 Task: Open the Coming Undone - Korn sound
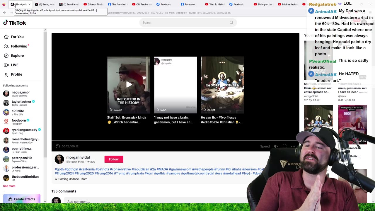click(71, 179)
